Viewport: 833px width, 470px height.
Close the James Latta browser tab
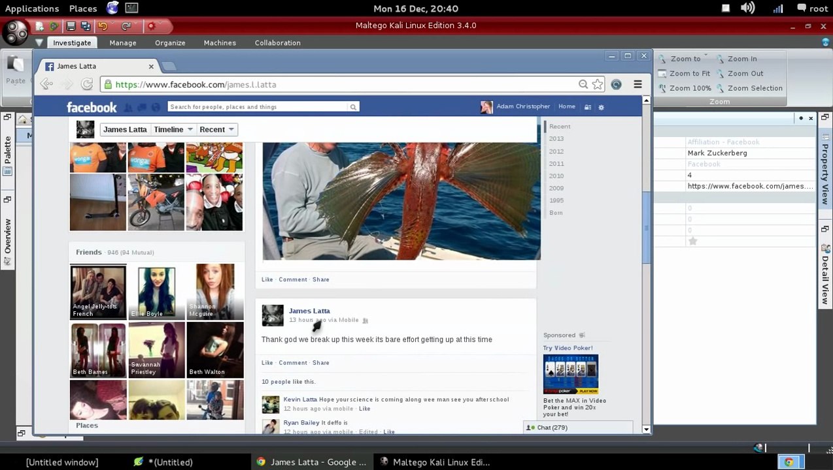(151, 66)
